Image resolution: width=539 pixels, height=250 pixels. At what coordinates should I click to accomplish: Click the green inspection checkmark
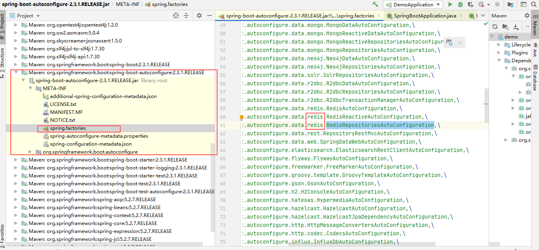[485, 24]
